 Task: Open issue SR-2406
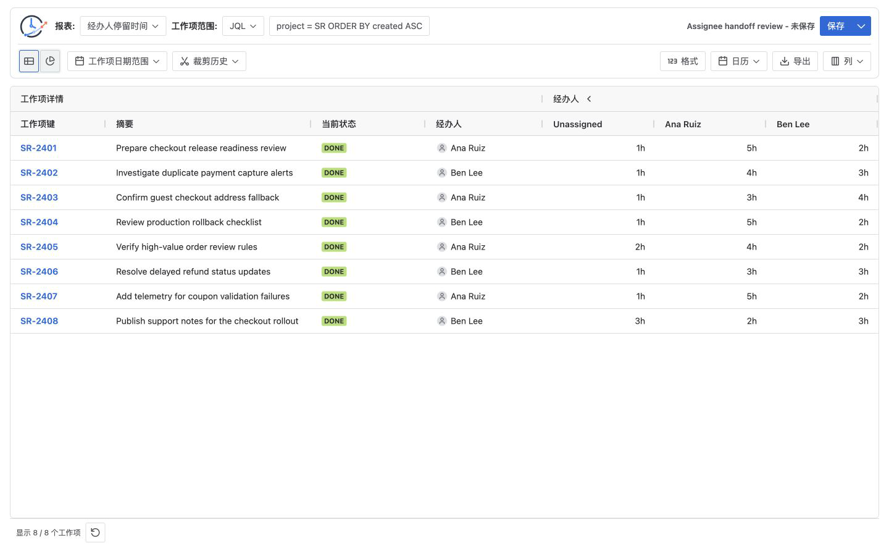tap(39, 272)
